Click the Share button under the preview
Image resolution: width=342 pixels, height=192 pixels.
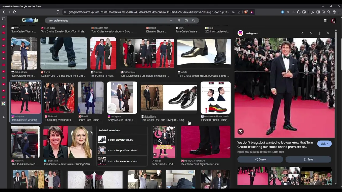point(260,159)
